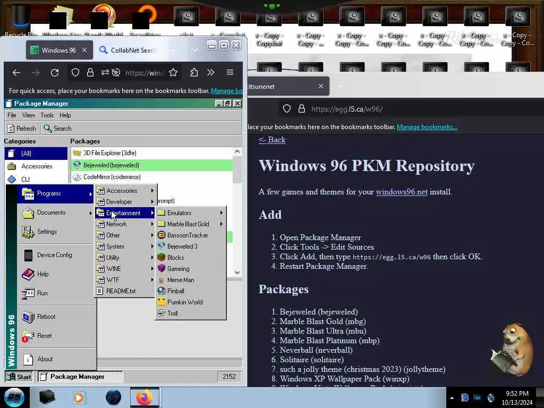Click the tracking protection shield icon

click(x=75, y=72)
